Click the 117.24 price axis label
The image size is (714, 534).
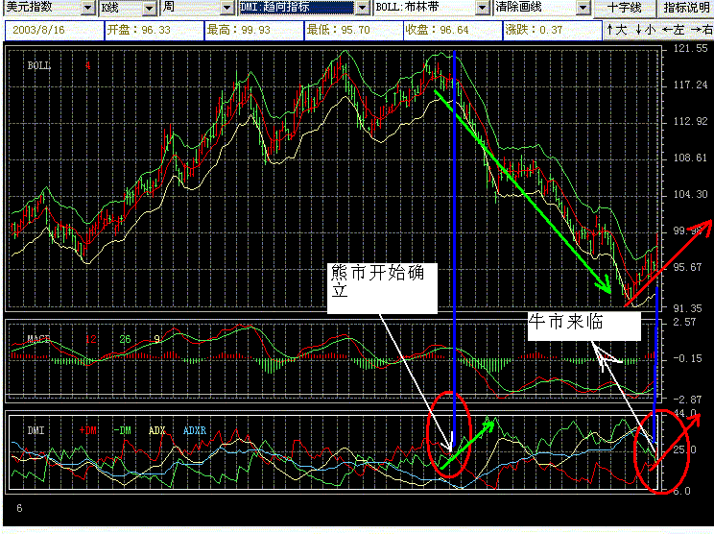click(x=690, y=85)
